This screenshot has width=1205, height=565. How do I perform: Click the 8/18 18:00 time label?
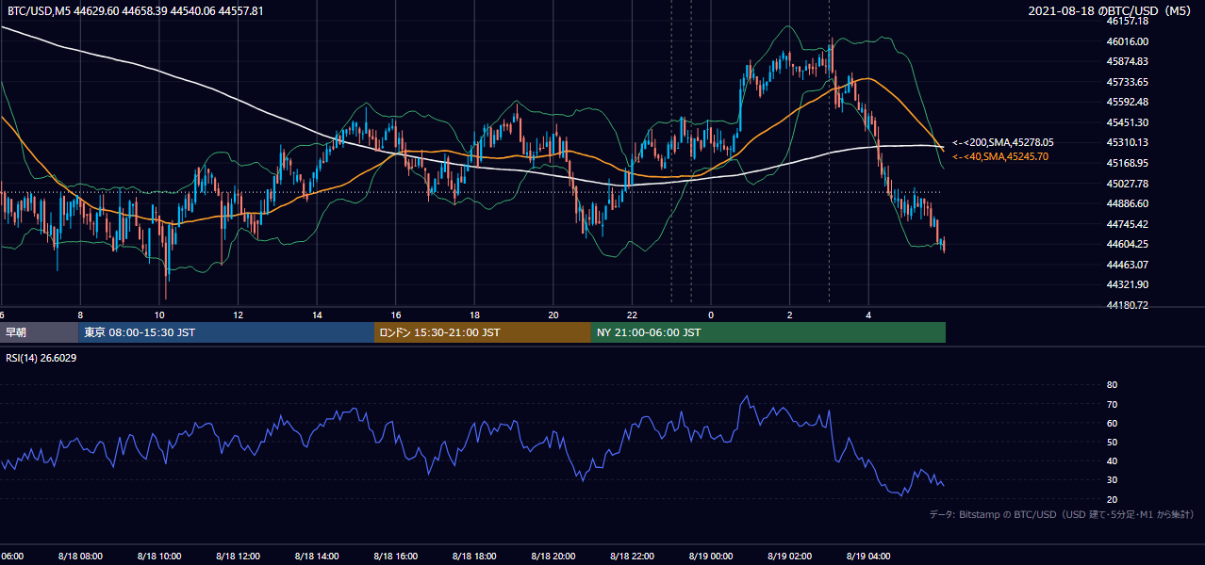click(x=474, y=557)
